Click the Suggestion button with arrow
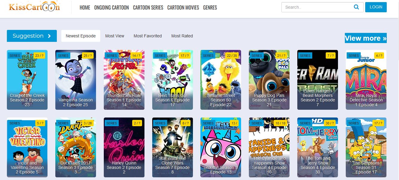Image resolution: width=399 pixels, height=180 pixels. pyautogui.click(x=32, y=36)
